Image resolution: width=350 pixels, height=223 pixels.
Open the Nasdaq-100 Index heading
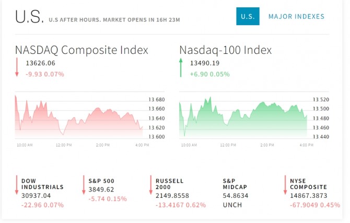tap(226, 50)
